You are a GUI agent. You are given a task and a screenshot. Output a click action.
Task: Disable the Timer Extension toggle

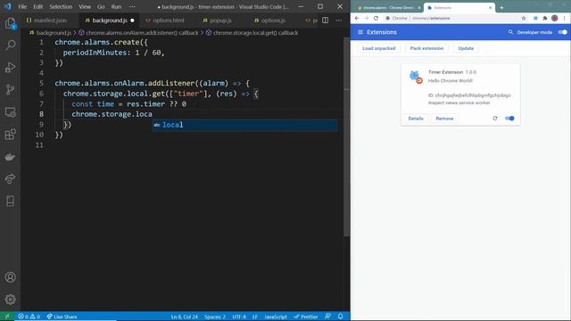(509, 119)
